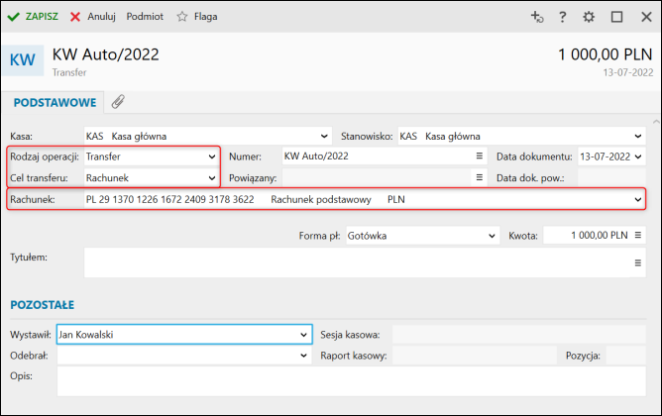Cancel the document with Anuluj
Image resolution: width=662 pixels, height=416 pixels.
tap(93, 17)
